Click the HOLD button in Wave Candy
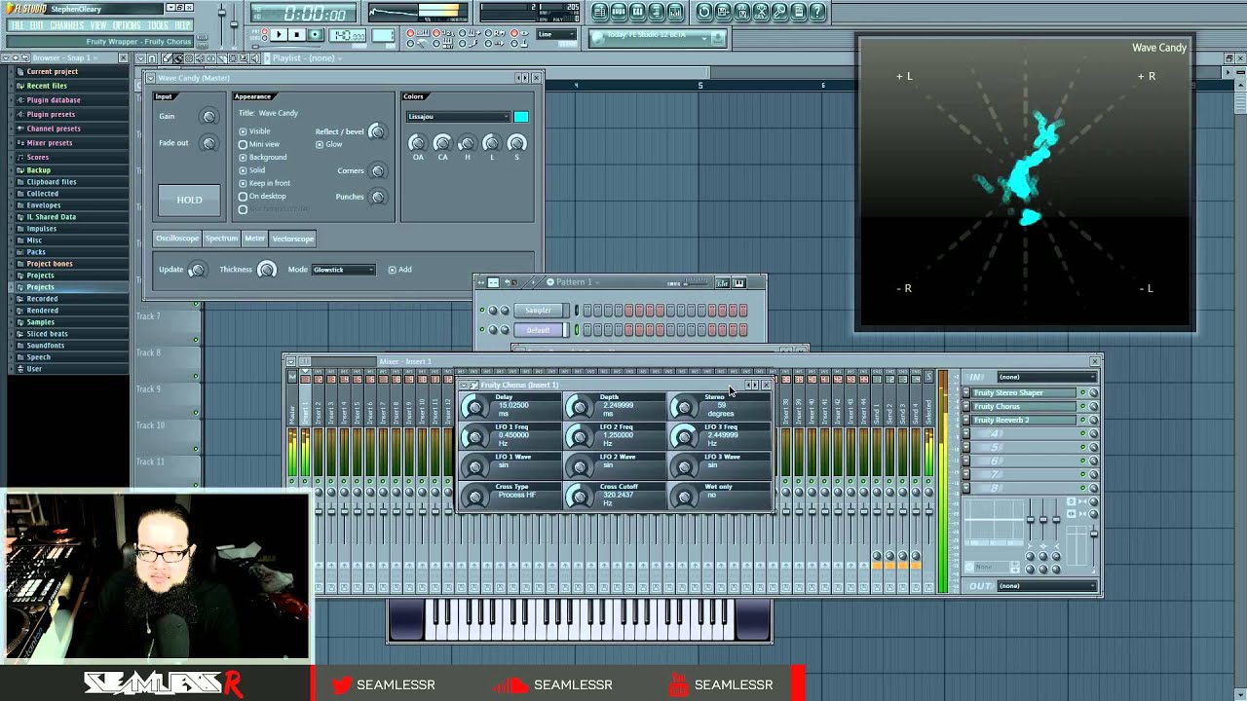The width and height of the screenshot is (1247, 701). point(190,200)
